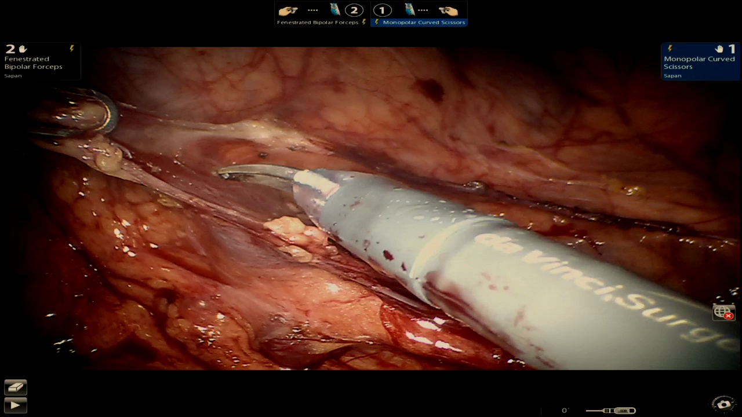Select the circled number 2 arm indicator

pos(354,10)
